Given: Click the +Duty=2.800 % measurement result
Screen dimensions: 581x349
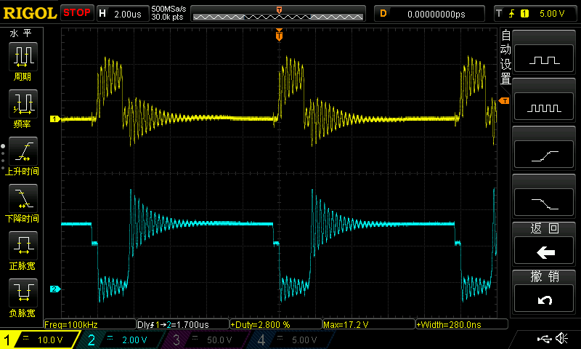Looking at the screenshot, I should pos(276,324).
